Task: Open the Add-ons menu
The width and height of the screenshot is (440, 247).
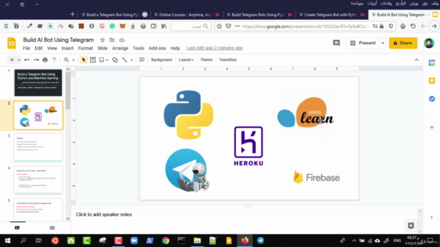Action: (157, 48)
